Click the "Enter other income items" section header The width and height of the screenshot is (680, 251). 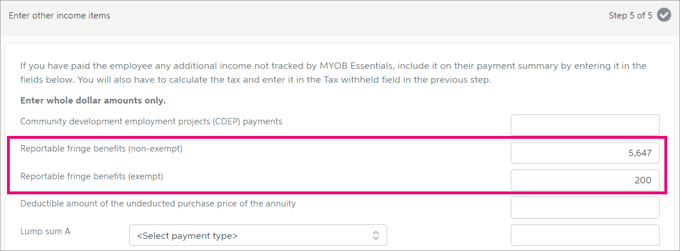tap(59, 16)
